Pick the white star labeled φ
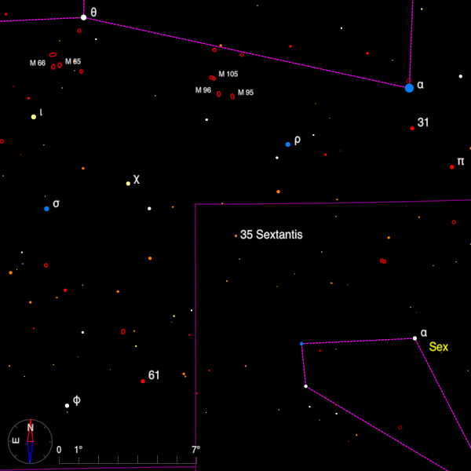The image size is (471, 471). pos(67,406)
